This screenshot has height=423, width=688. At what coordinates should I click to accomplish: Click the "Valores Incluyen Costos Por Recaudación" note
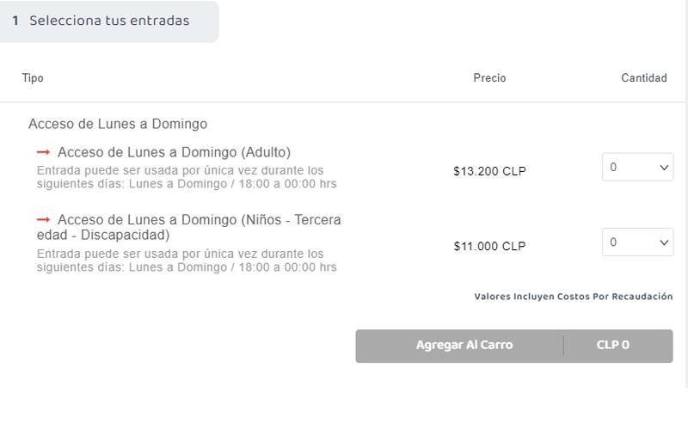pos(573,297)
